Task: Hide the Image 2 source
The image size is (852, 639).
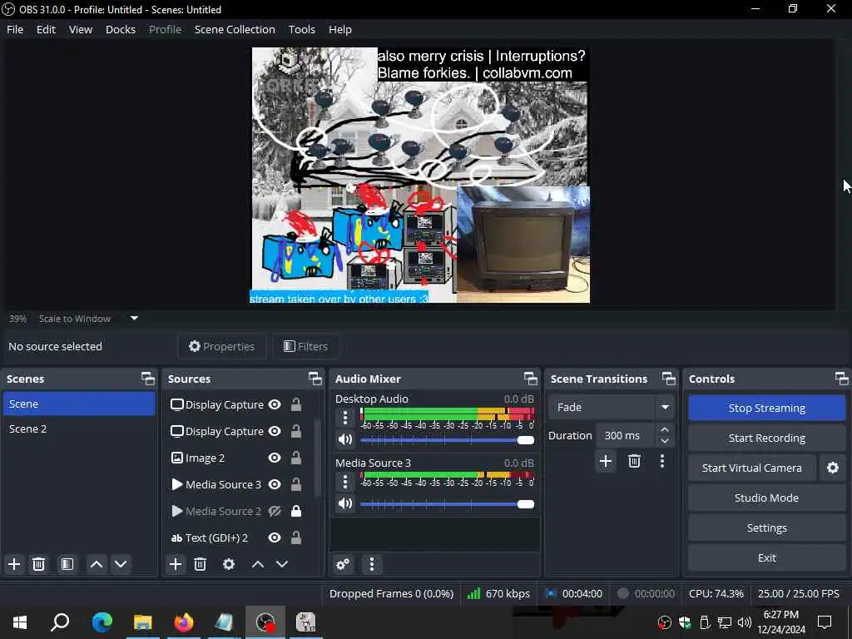Action: (x=275, y=458)
